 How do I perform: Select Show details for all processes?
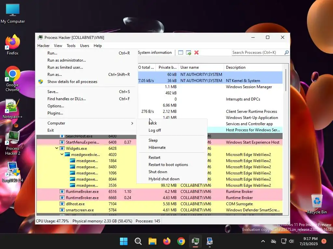point(87,82)
